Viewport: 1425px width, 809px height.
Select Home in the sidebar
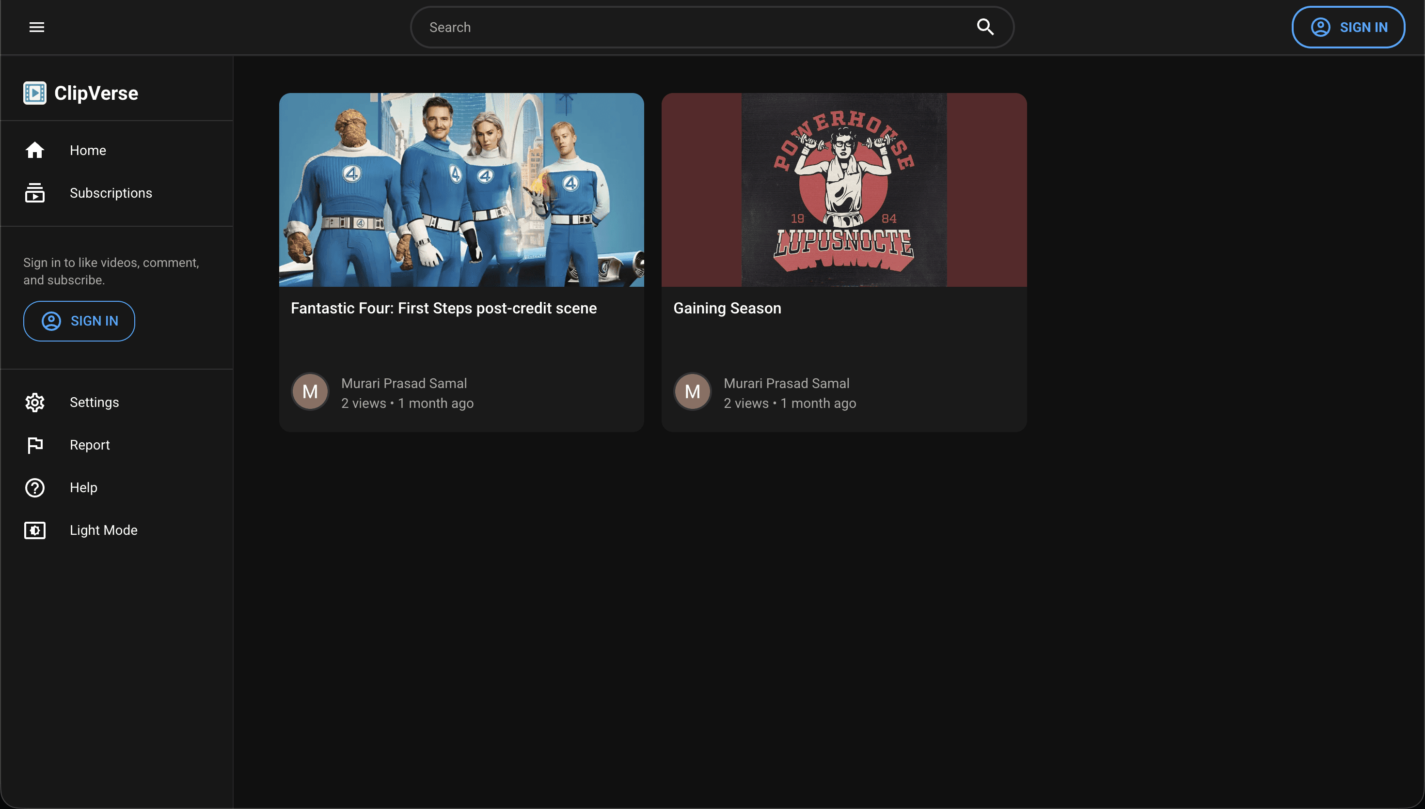[x=88, y=150]
